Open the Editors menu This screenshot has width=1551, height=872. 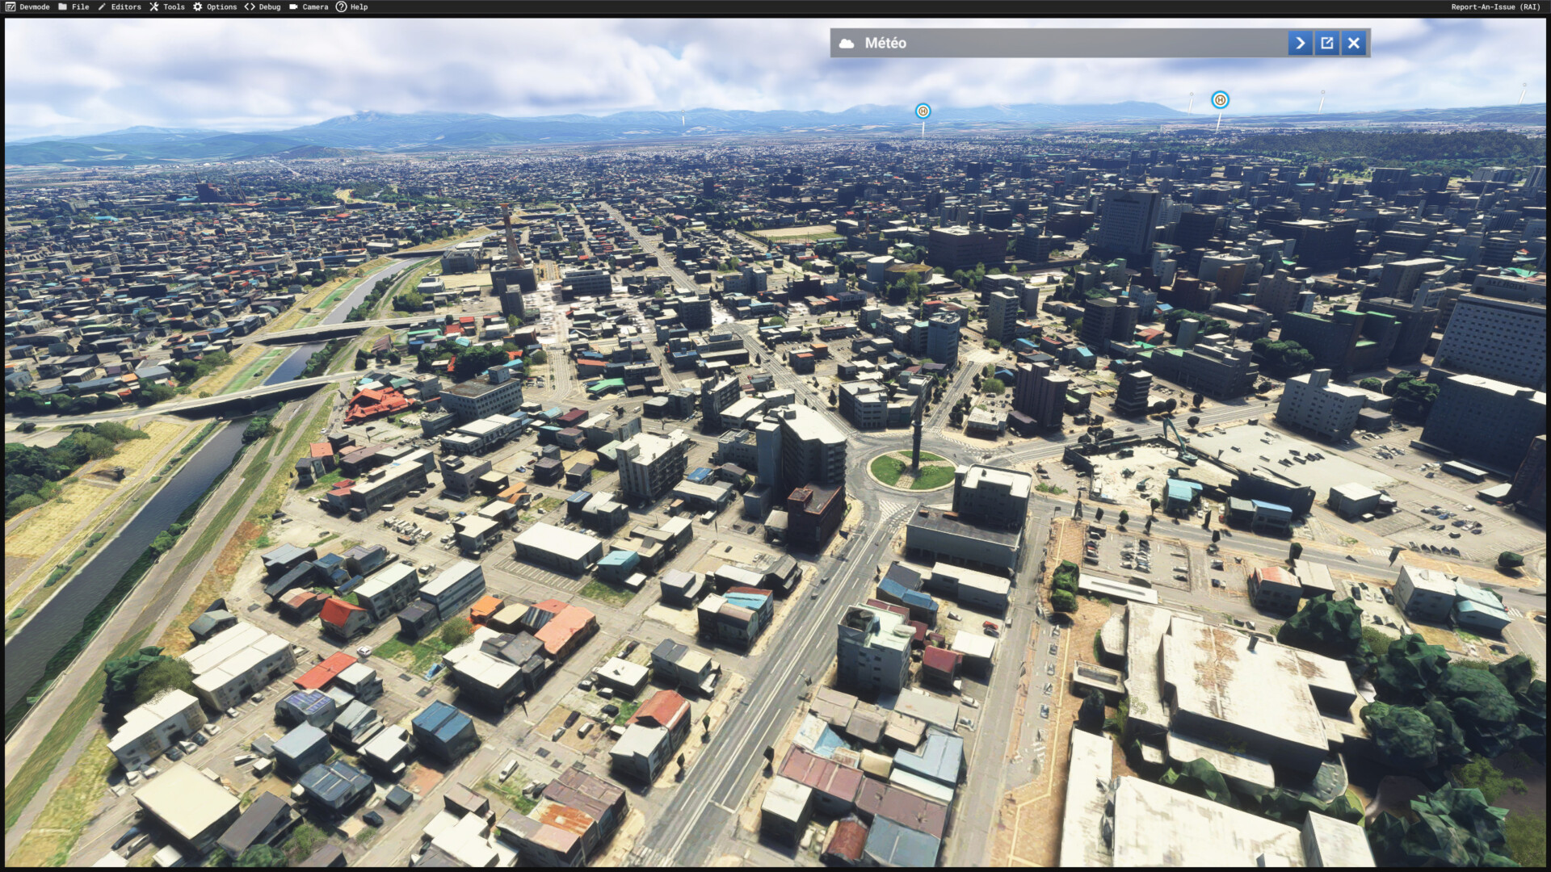pos(126,6)
